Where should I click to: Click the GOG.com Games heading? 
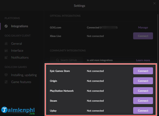[x=16, y=67]
